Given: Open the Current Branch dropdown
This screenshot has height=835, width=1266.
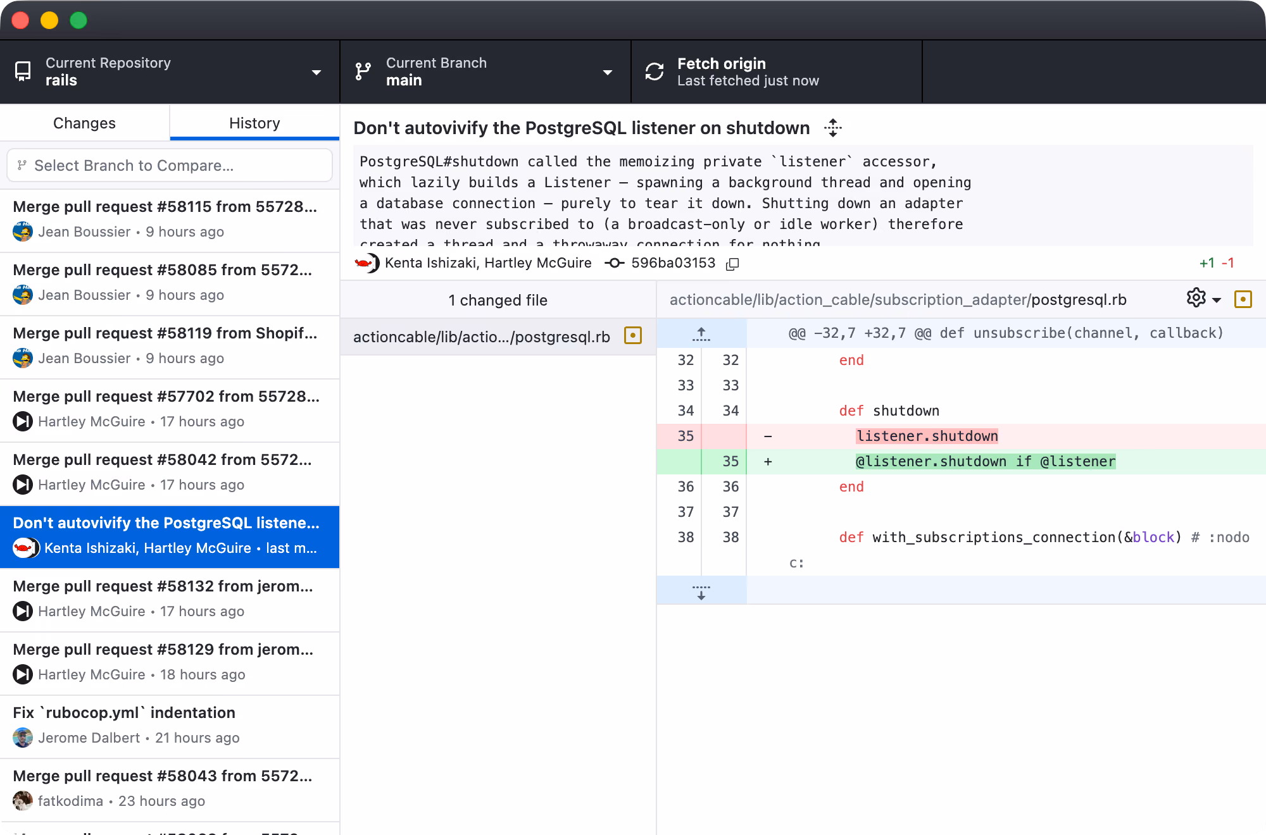Looking at the screenshot, I should (486, 71).
